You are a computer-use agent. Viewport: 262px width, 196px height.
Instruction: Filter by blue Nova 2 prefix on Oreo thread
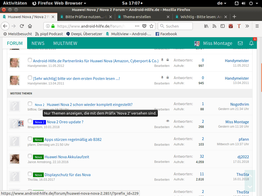pyautogui.click(x=39, y=122)
